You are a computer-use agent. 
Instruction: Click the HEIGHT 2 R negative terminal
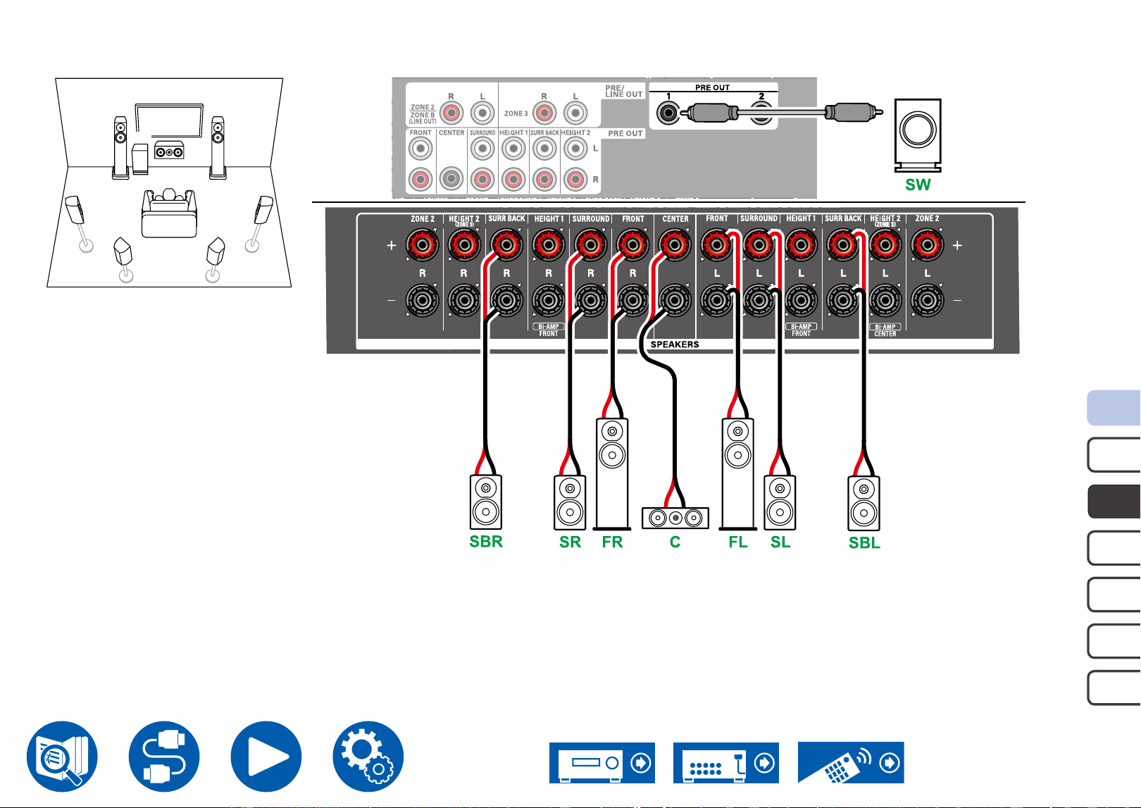(x=464, y=301)
